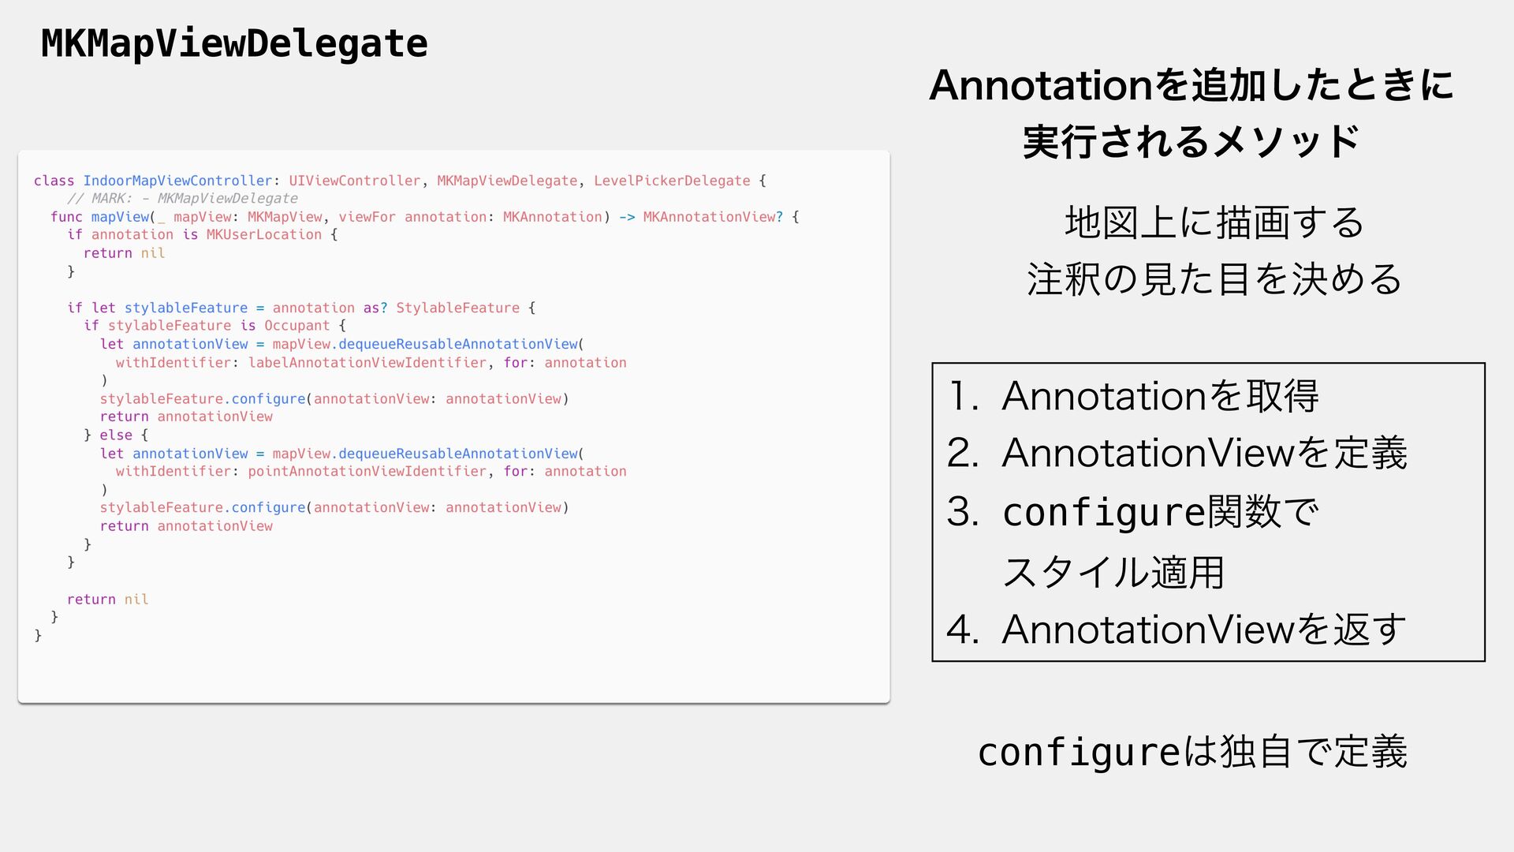The width and height of the screenshot is (1514, 852).
Task: Click the '地図上に描画する' text line
Action: click(x=1214, y=222)
